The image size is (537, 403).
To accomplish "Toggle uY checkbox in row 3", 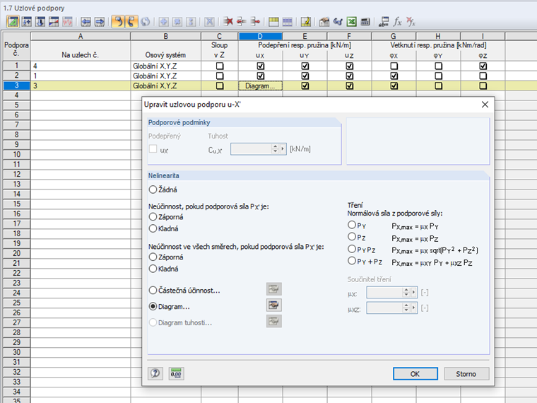I will tap(305, 86).
